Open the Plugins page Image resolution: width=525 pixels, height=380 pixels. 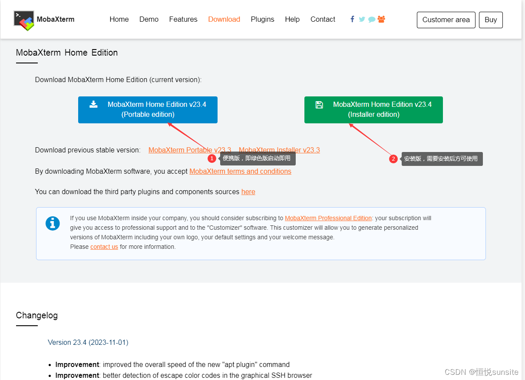[262, 19]
